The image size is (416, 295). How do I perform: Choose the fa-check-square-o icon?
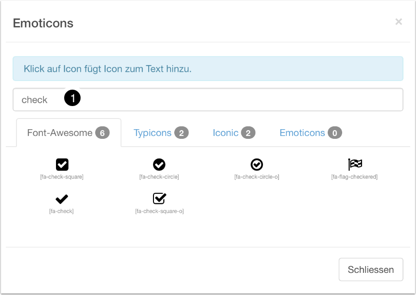159,199
